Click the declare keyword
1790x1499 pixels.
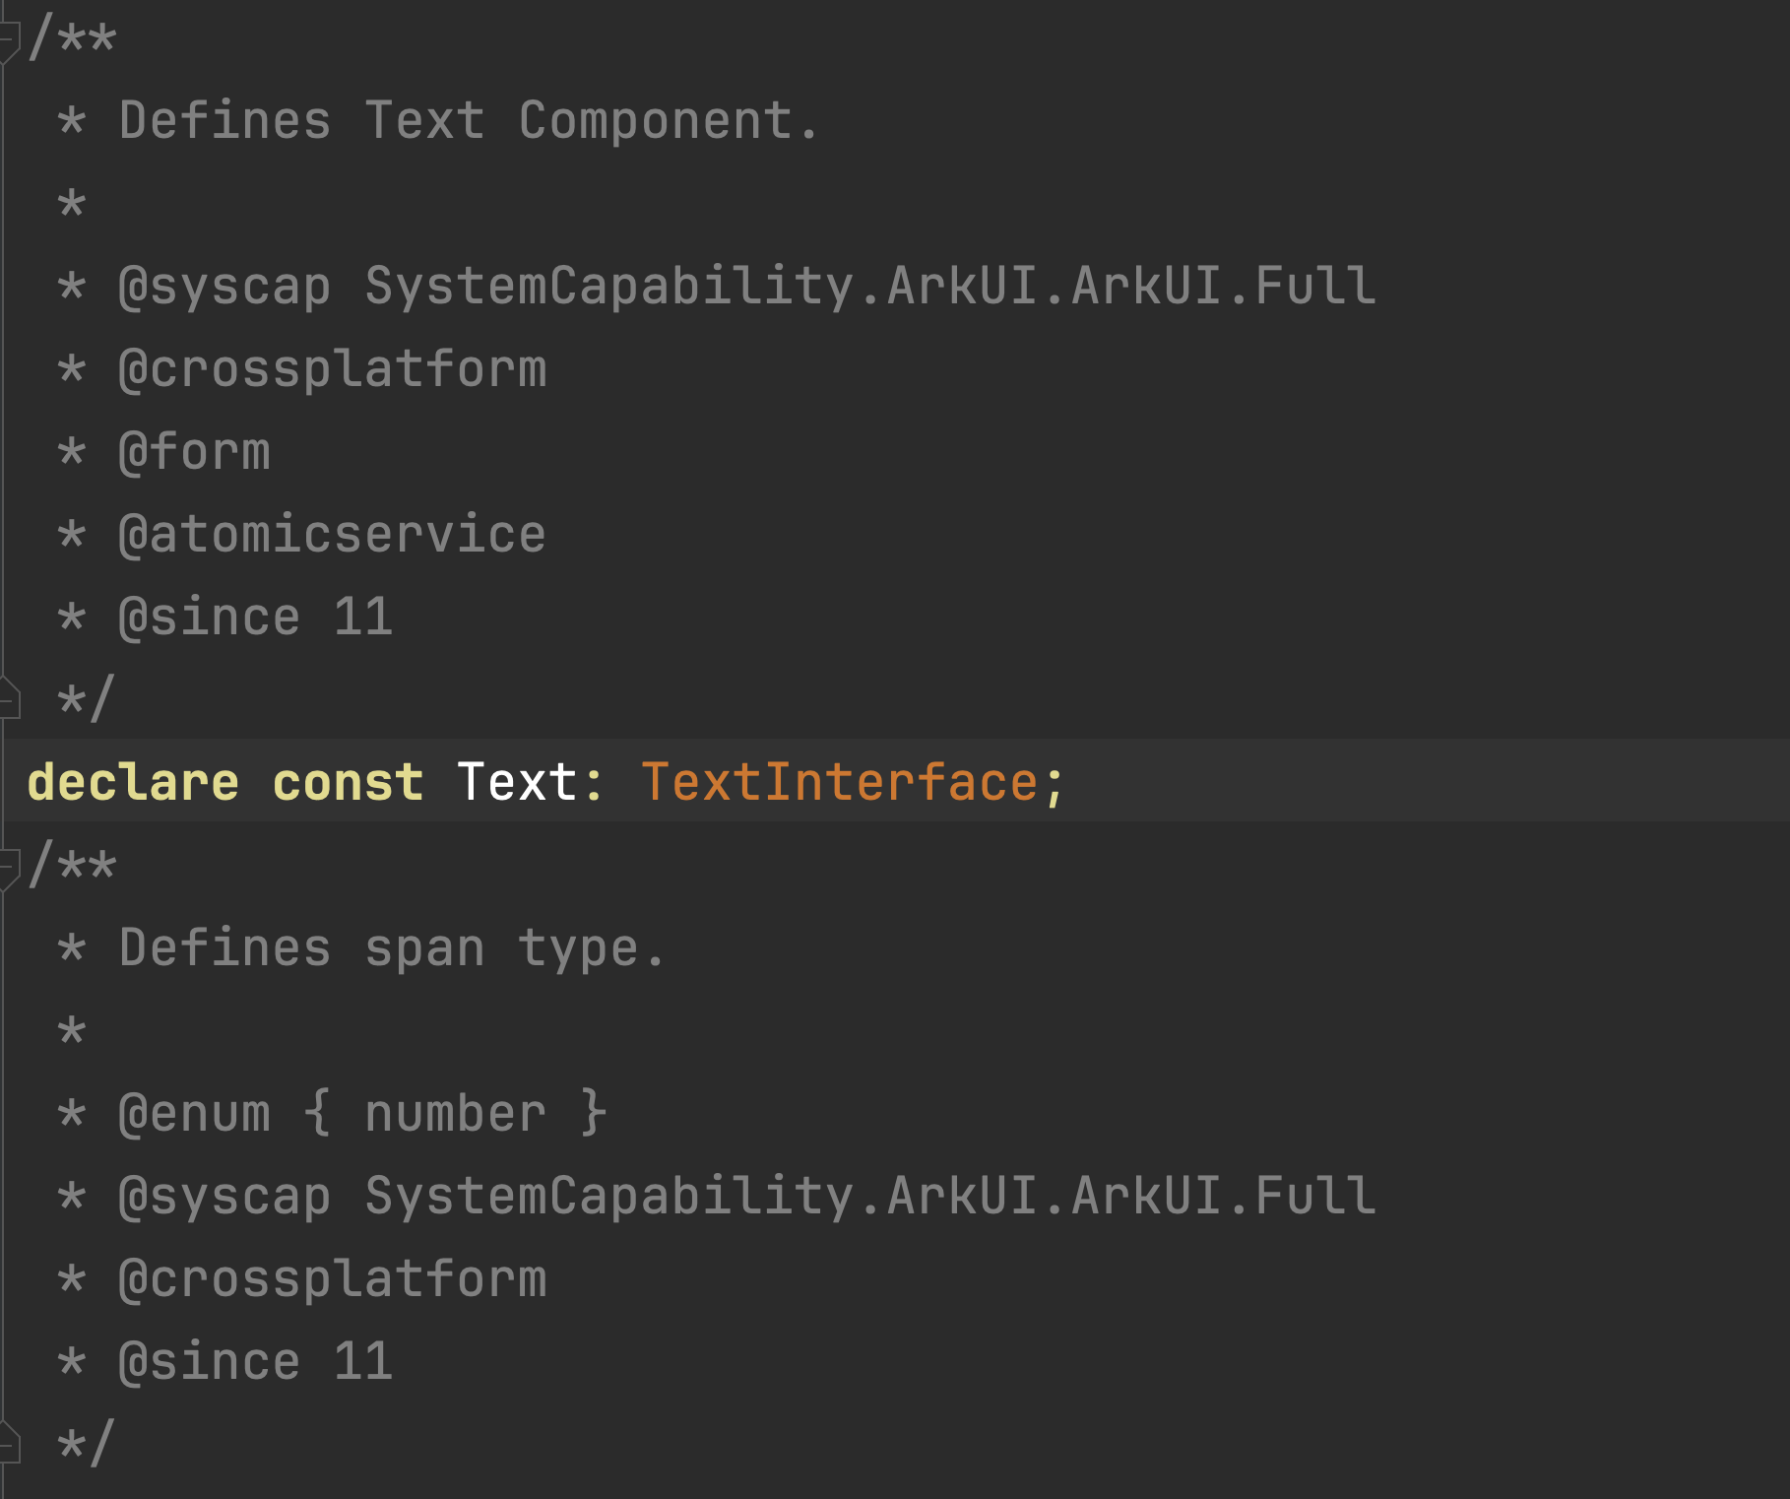pos(133,783)
